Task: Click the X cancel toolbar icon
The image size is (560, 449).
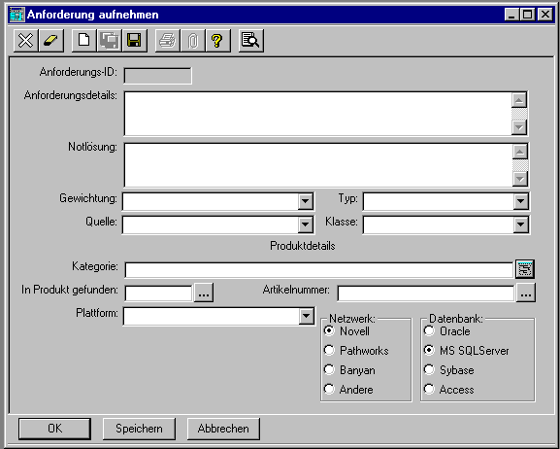Action: click(x=25, y=41)
